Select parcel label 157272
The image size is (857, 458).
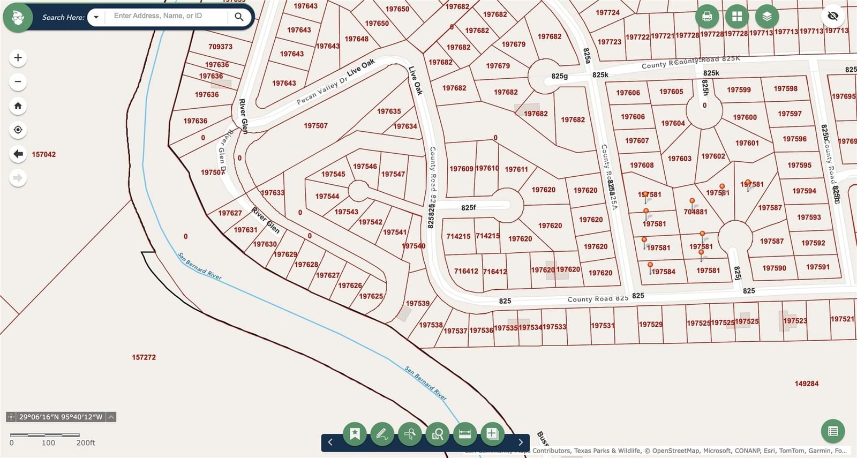point(144,357)
